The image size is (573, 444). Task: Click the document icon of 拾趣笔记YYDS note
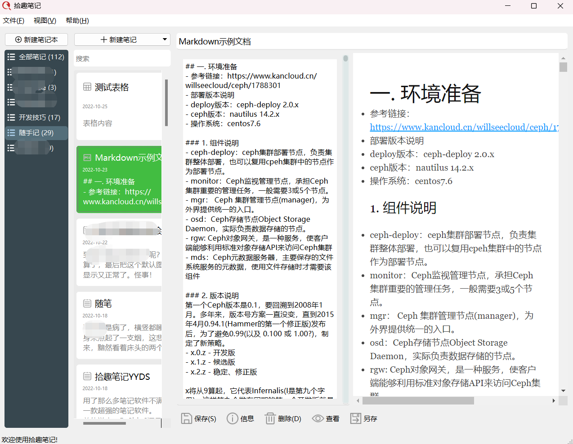point(87,376)
